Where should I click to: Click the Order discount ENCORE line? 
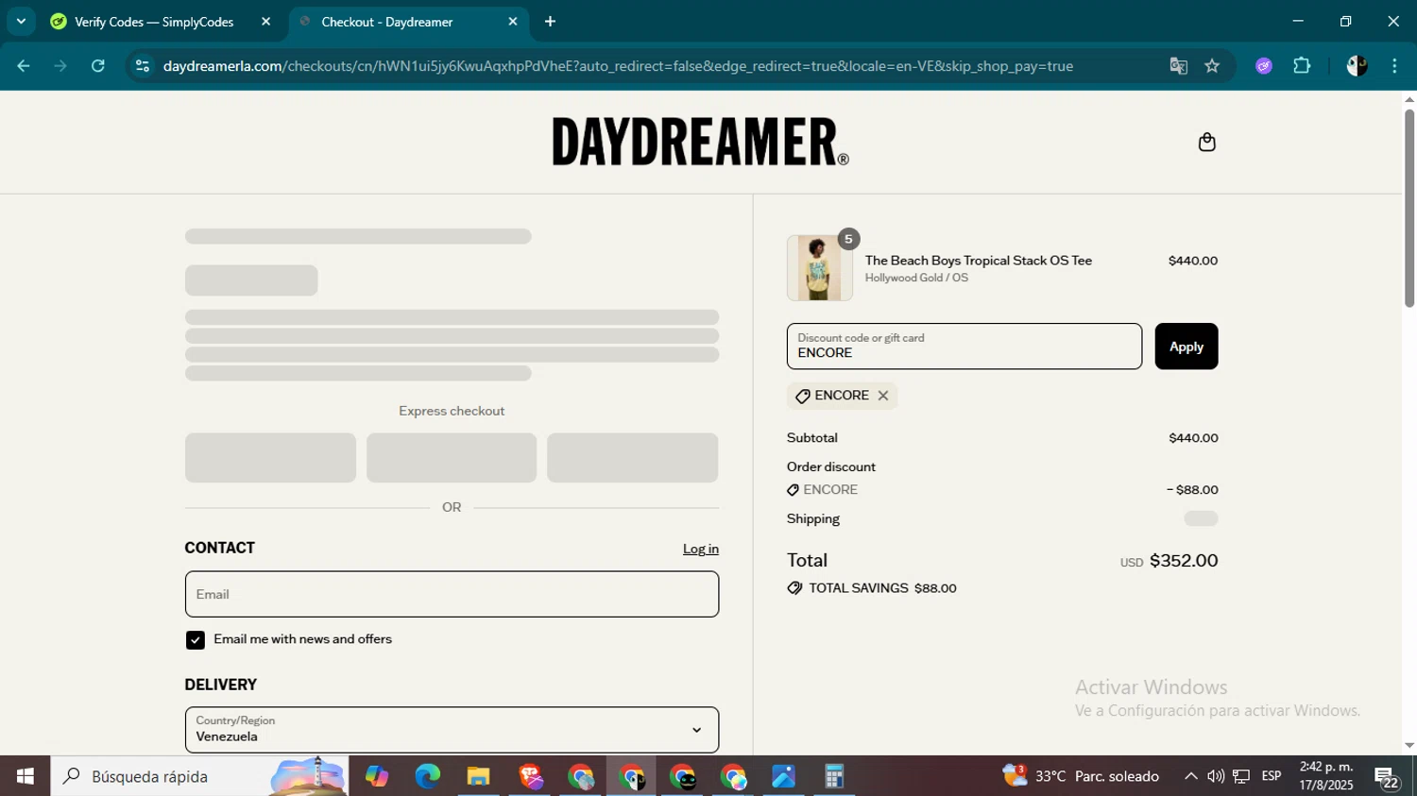coord(1002,490)
